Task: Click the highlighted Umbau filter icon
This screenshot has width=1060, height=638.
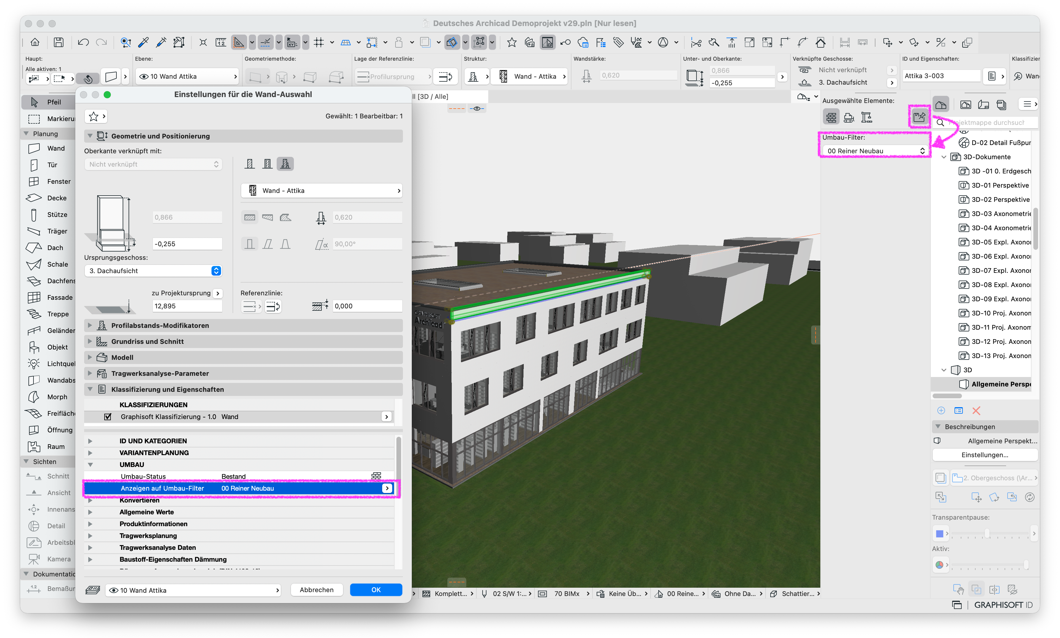Action: tap(919, 116)
